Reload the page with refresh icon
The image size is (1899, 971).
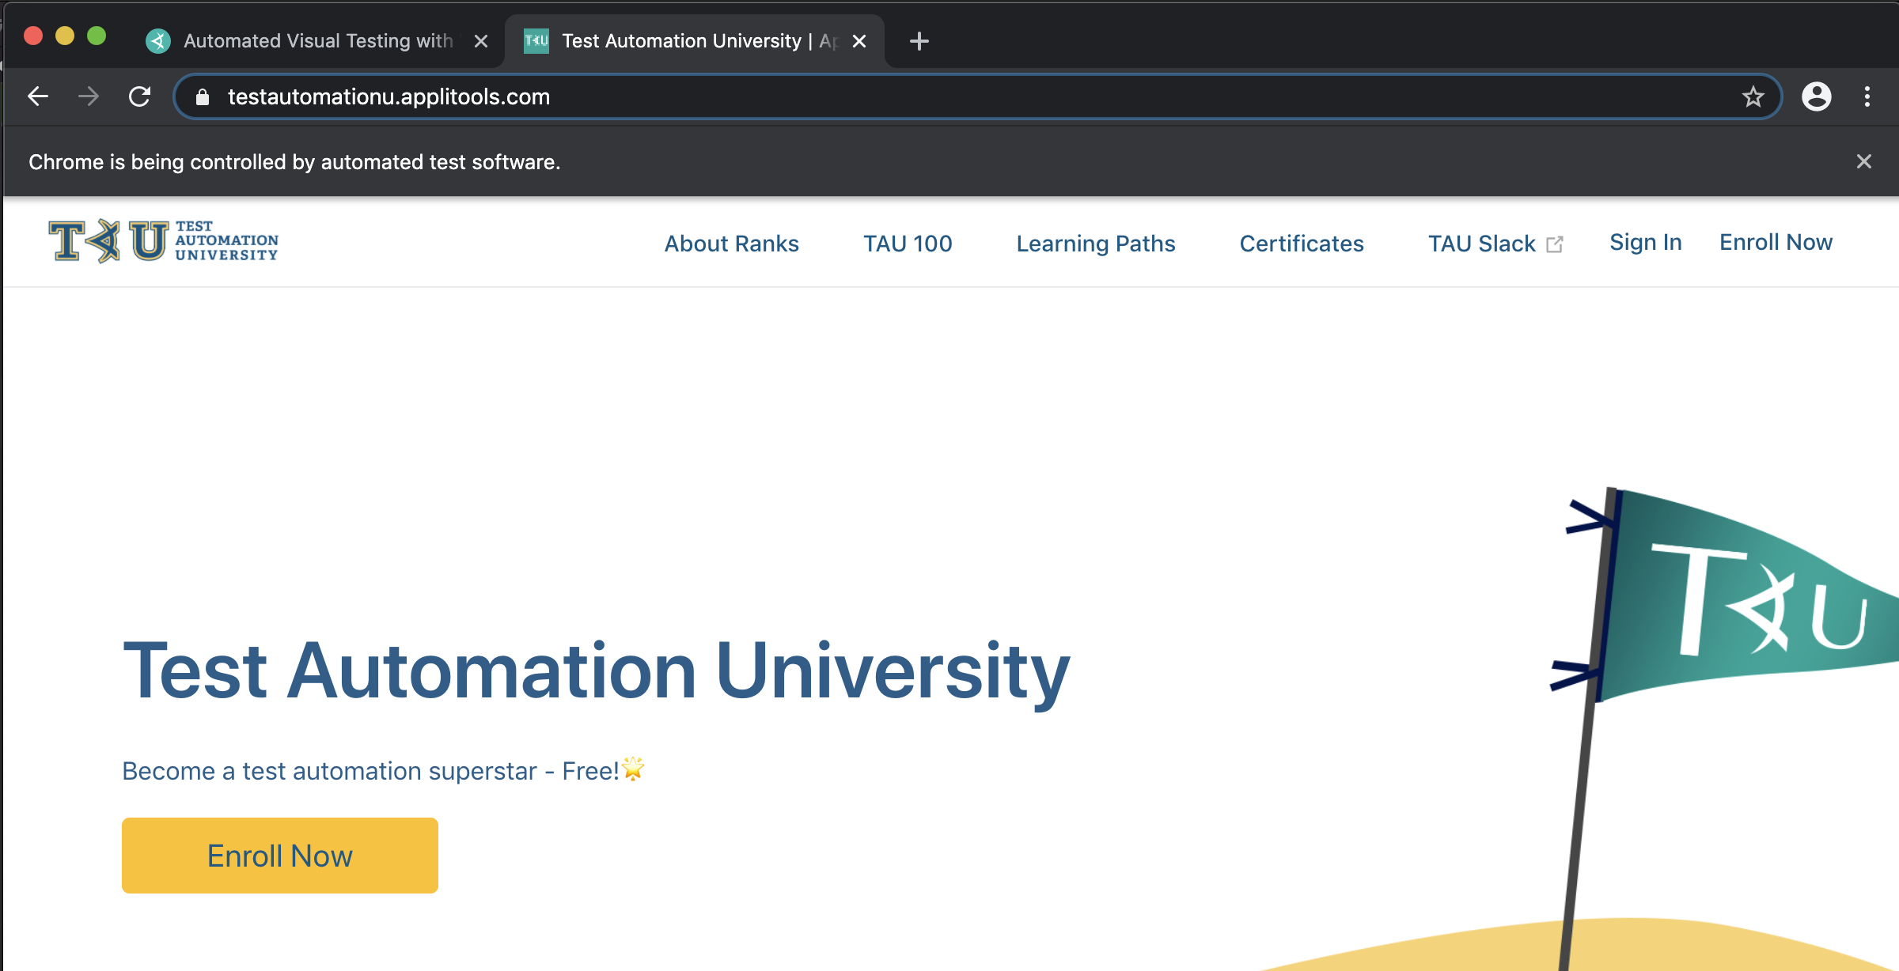point(140,96)
